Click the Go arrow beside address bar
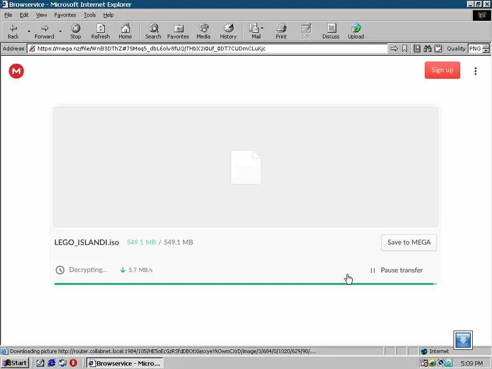This screenshot has height=369, width=492. click(x=394, y=49)
